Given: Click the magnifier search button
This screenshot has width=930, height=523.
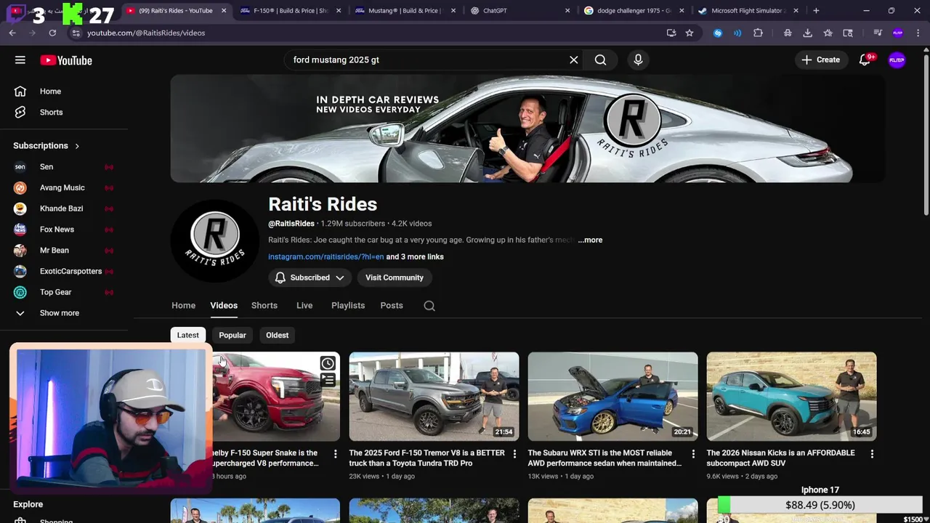Looking at the screenshot, I should 600,60.
